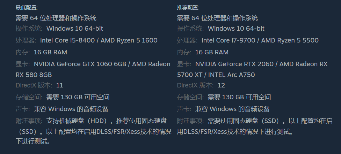
Task: Click minimum 内存 16 GB RAM text
Action: click(x=50, y=52)
